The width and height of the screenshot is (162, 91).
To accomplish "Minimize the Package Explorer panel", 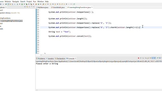I will [31, 7].
